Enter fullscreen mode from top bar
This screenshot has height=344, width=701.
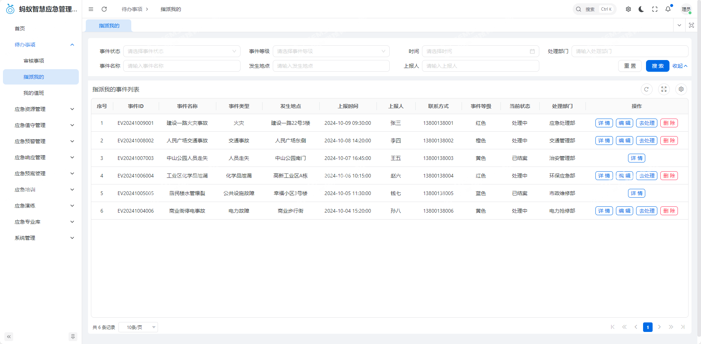(654, 9)
